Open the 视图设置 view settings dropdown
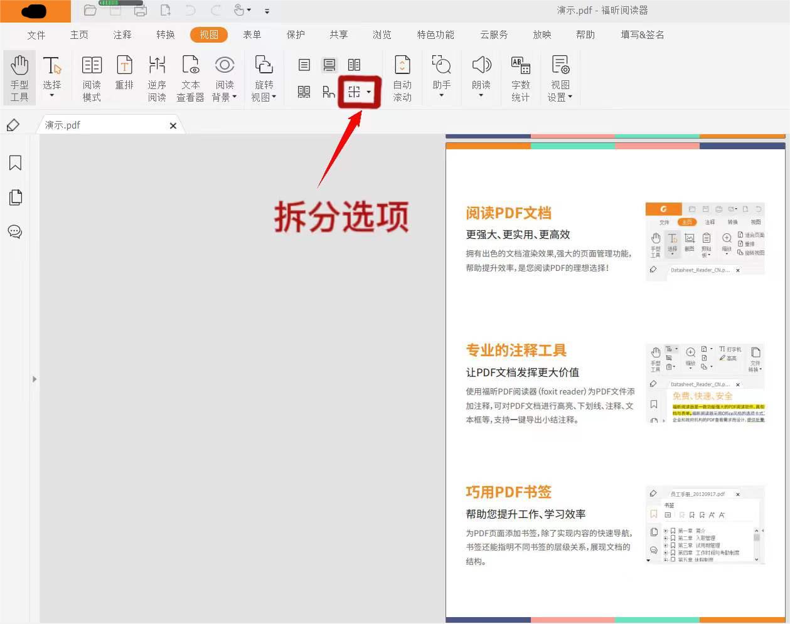 click(x=560, y=77)
